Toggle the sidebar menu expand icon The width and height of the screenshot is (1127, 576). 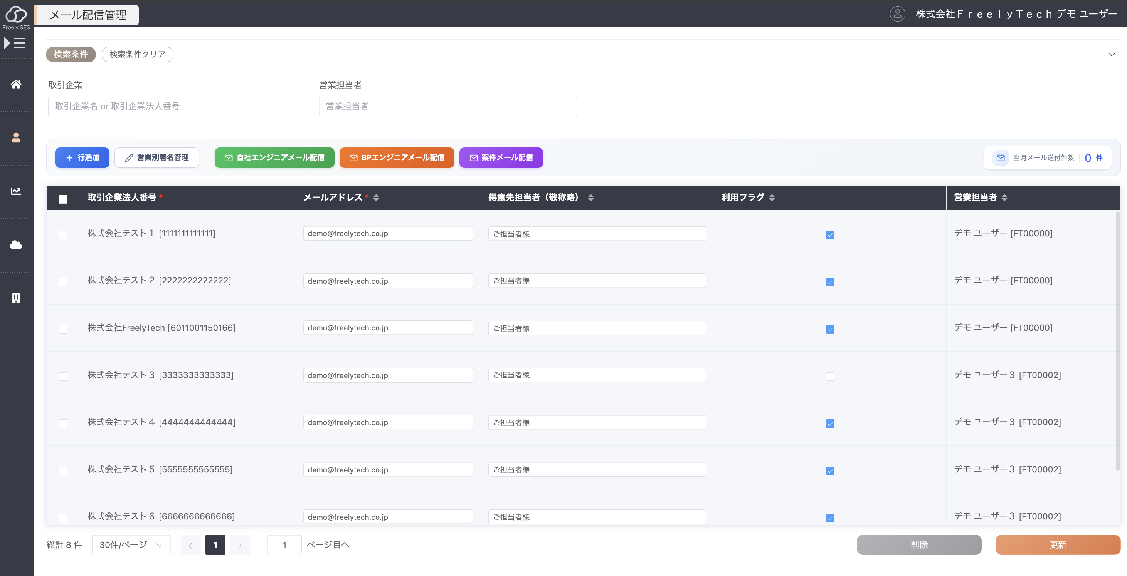(14, 43)
